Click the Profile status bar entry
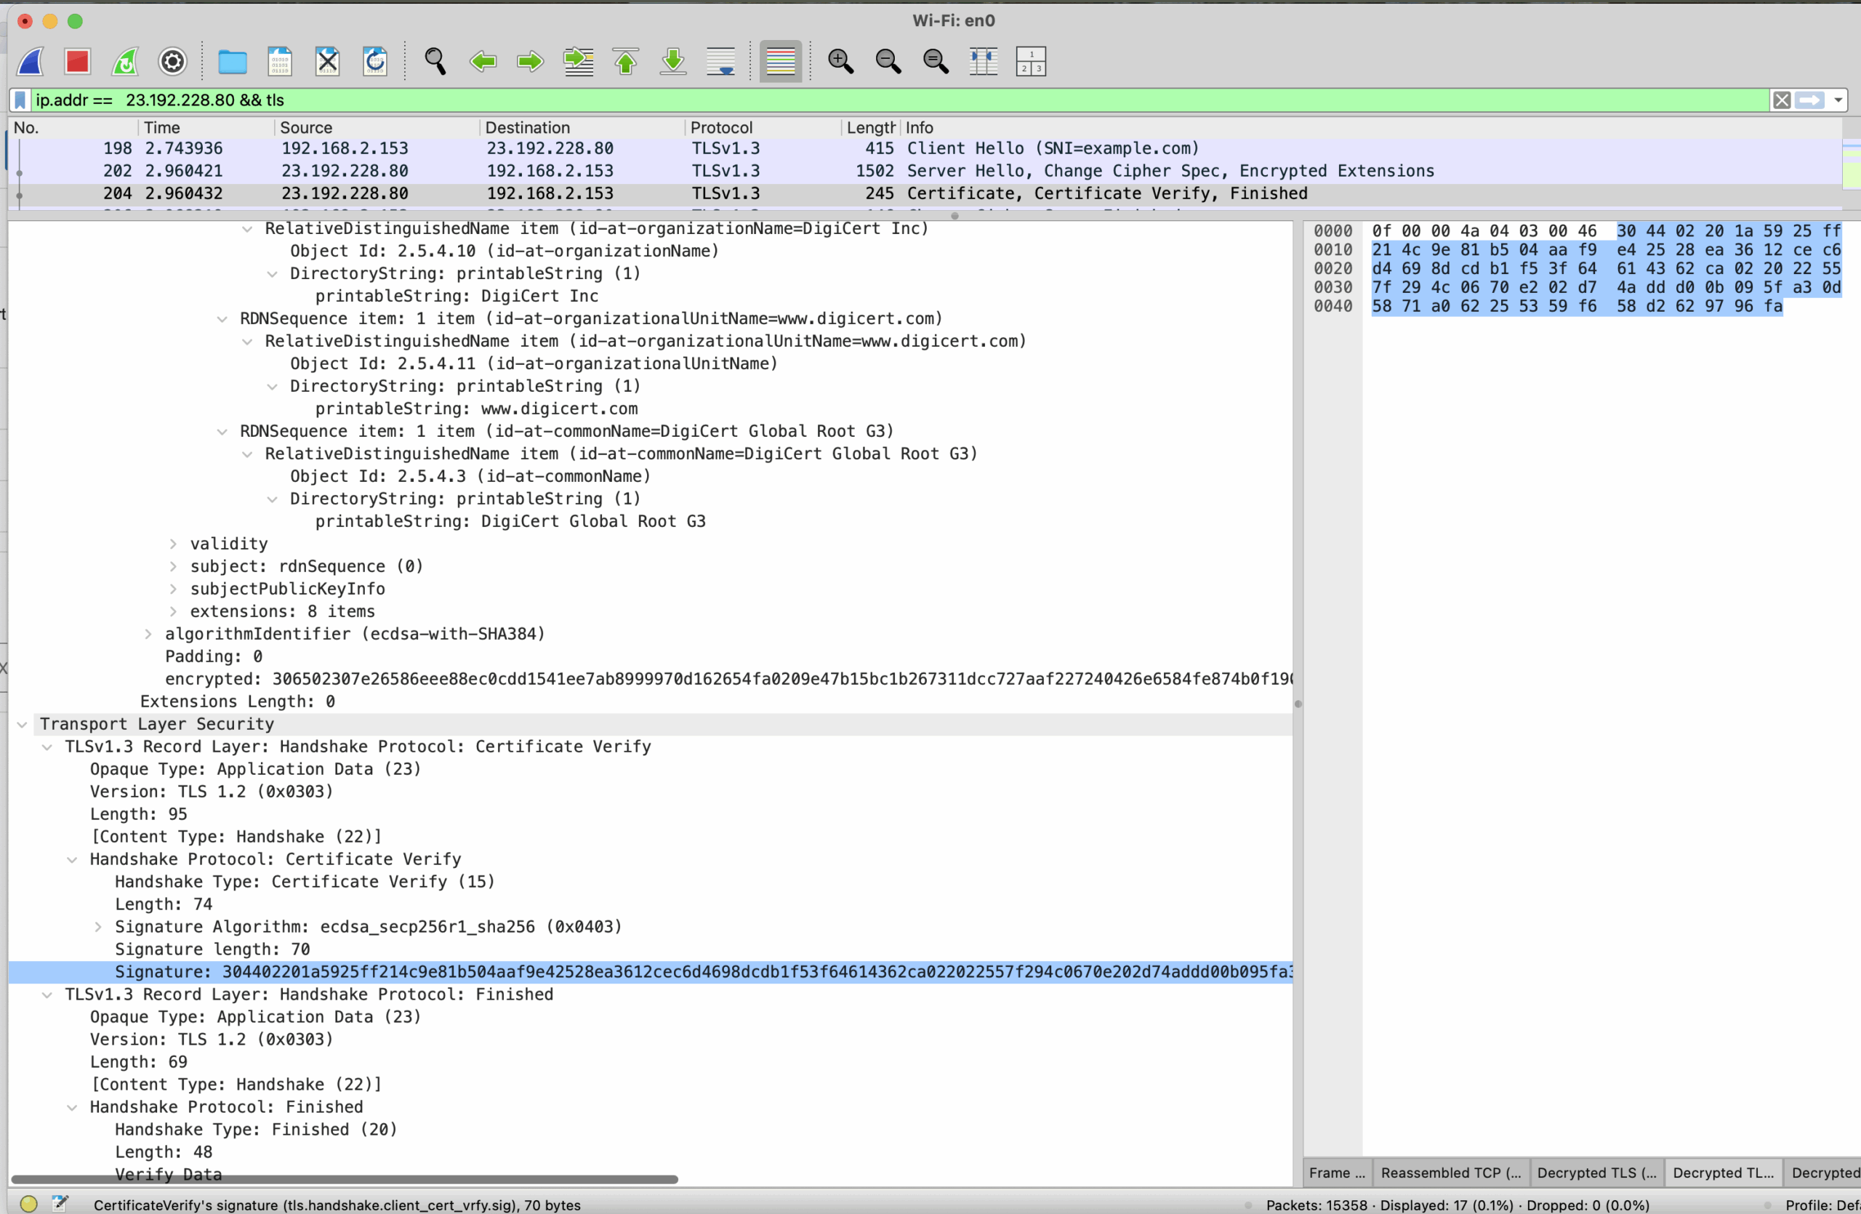This screenshot has height=1214, width=1861. pos(1822,1205)
